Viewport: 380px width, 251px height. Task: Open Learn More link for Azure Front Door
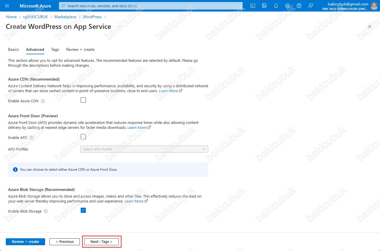tap(139, 127)
